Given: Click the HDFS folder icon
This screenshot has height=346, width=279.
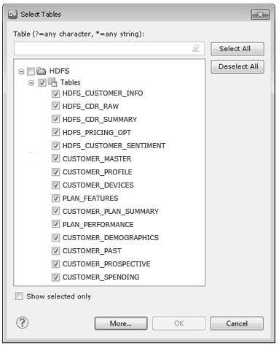Looking at the screenshot, I should (41, 71).
